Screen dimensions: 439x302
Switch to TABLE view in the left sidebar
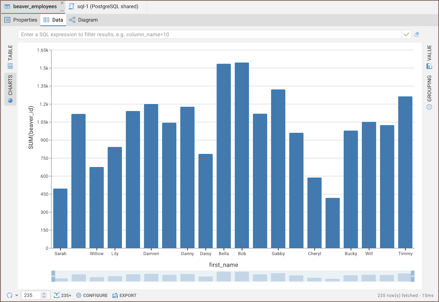[x=10, y=57]
